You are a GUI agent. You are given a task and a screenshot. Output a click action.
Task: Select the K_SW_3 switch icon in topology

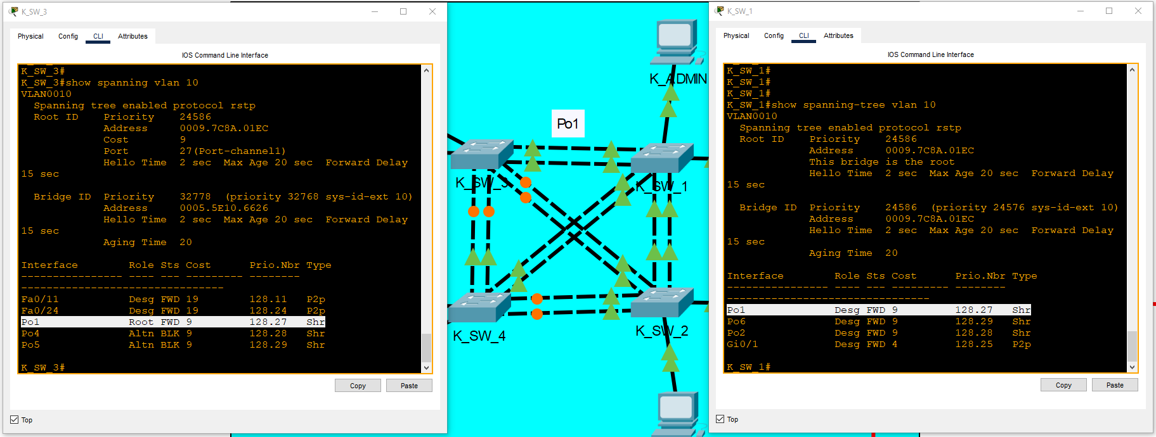tap(481, 153)
